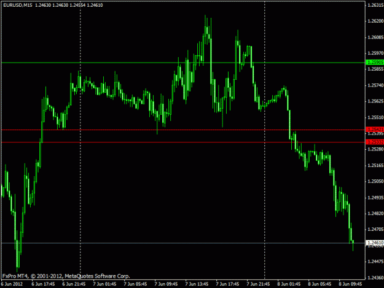Click the price scale value 1.24360

coord(375,278)
